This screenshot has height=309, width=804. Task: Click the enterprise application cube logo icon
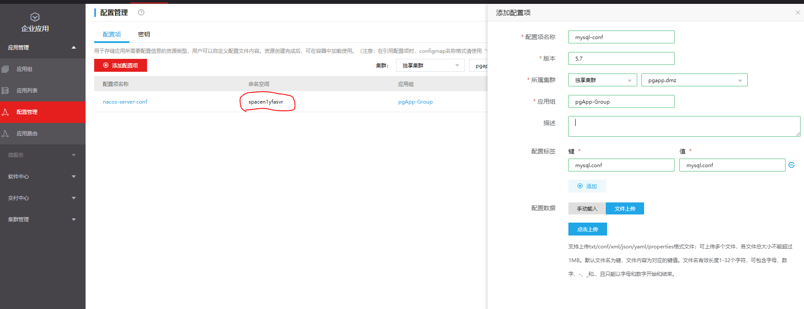point(35,17)
